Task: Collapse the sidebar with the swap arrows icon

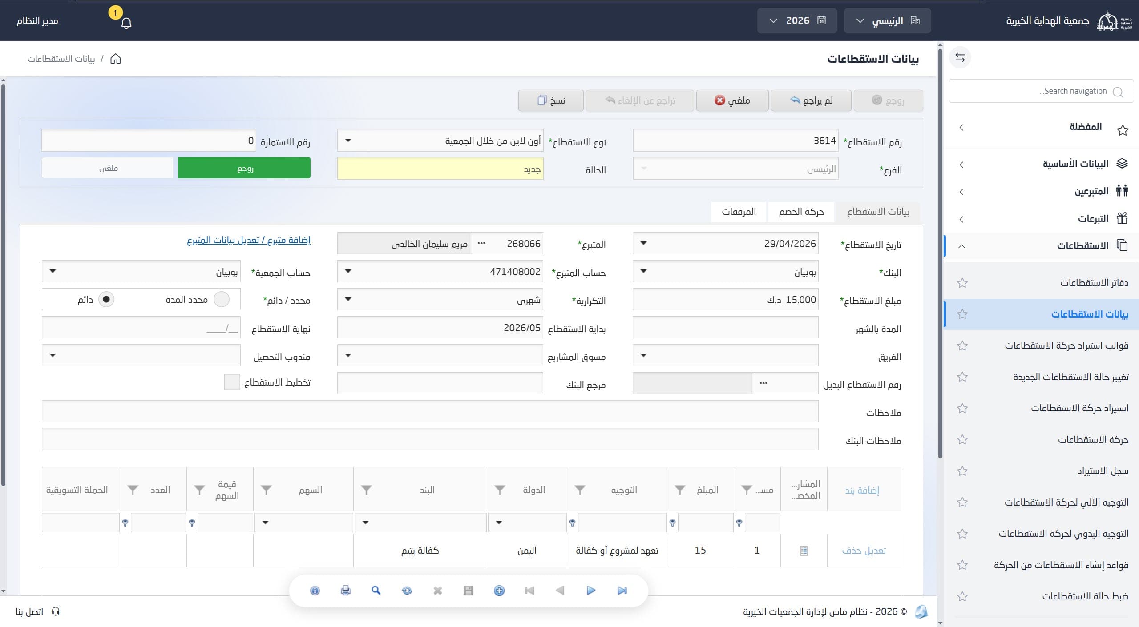Action: coord(960,58)
